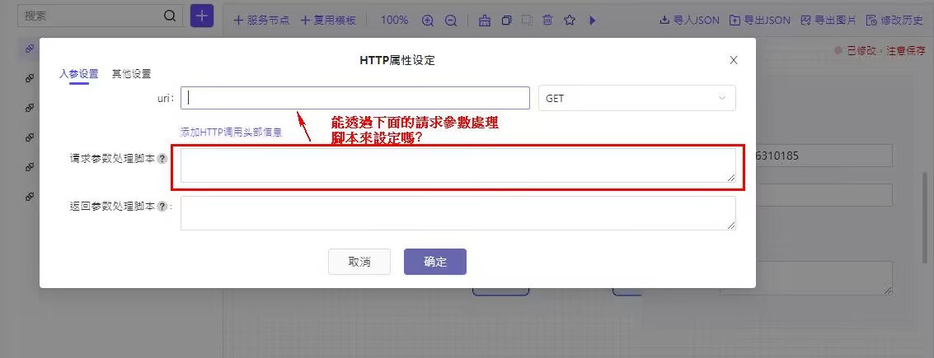Click help icon beside 返回参数处理脚本

coord(162,207)
